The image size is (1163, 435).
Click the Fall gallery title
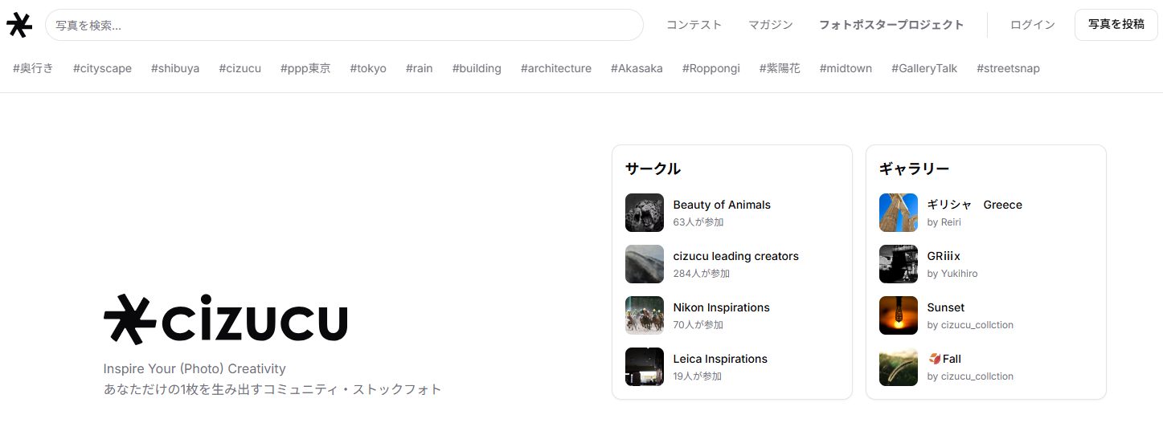tap(944, 359)
